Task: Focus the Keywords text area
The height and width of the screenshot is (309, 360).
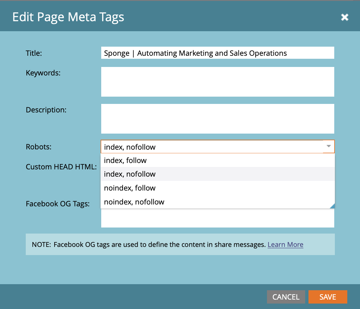Action: pos(212,81)
